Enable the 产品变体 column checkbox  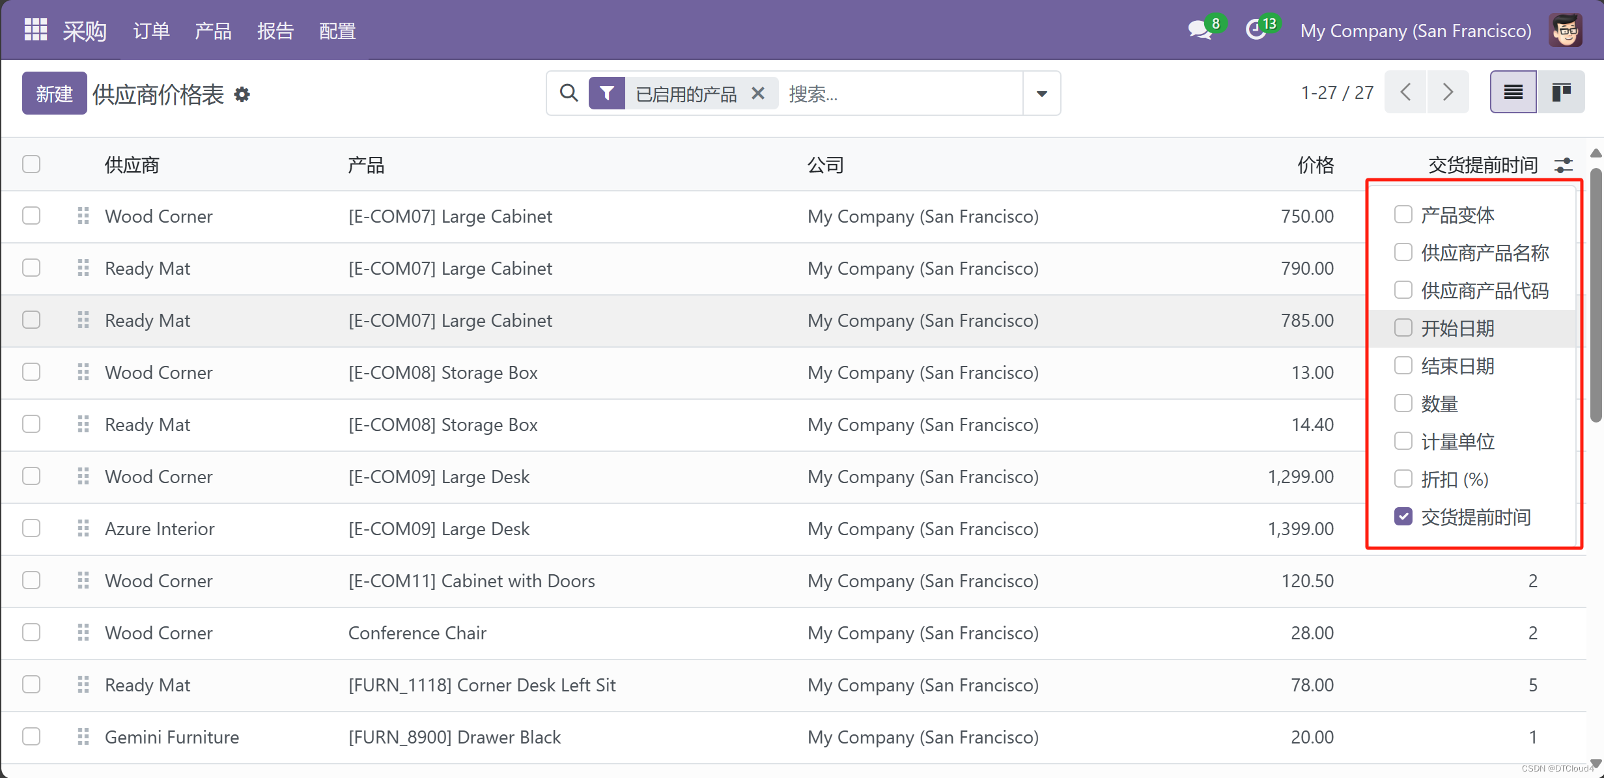point(1403,214)
